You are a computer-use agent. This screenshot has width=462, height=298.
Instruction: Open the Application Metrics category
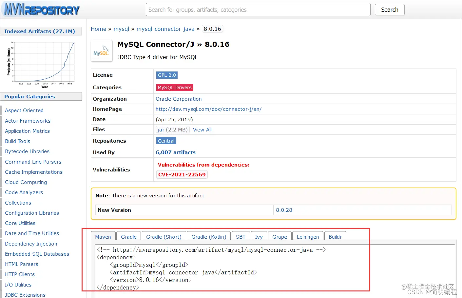[28, 131]
